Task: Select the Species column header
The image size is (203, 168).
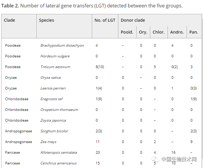Action: pyautogui.click(x=47, y=20)
